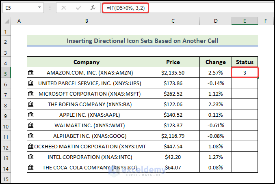
Task: Expand the Name Box dropdown arrow
Action: (x=39, y=8)
